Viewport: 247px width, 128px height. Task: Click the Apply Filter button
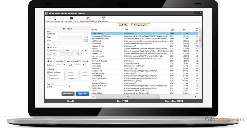point(83,94)
